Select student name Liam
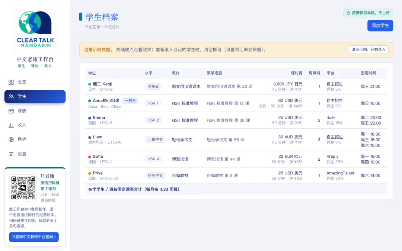 tap(98, 137)
